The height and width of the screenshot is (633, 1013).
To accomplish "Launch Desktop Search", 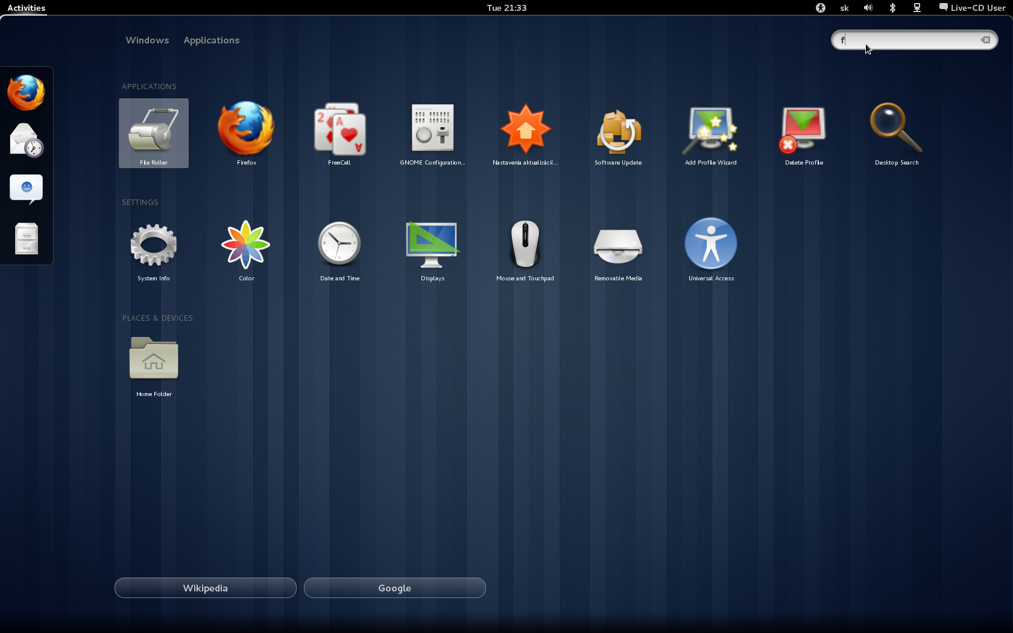I will 897,133.
